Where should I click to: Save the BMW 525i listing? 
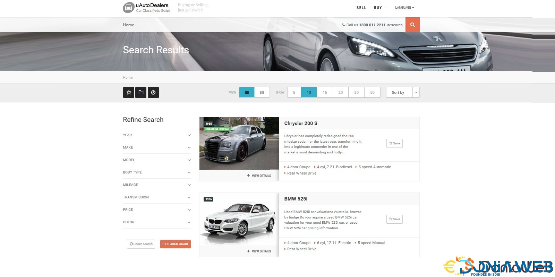[394, 219]
